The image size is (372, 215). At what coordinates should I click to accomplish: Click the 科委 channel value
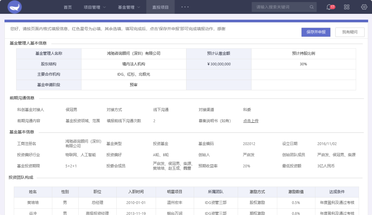pos(247,110)
